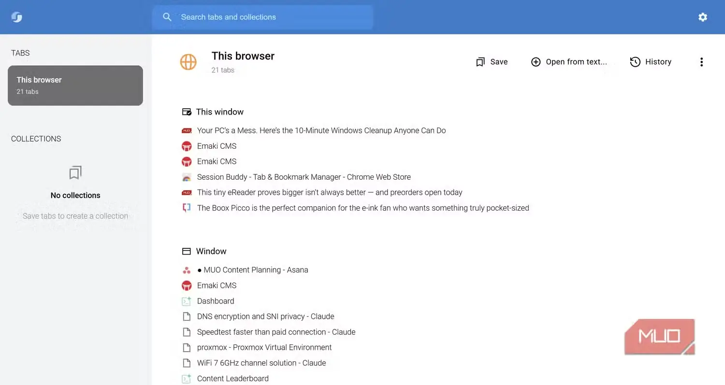Click the window icon beside the Window heading
Viewport: 725px width, 385px height.
[187, 252]
